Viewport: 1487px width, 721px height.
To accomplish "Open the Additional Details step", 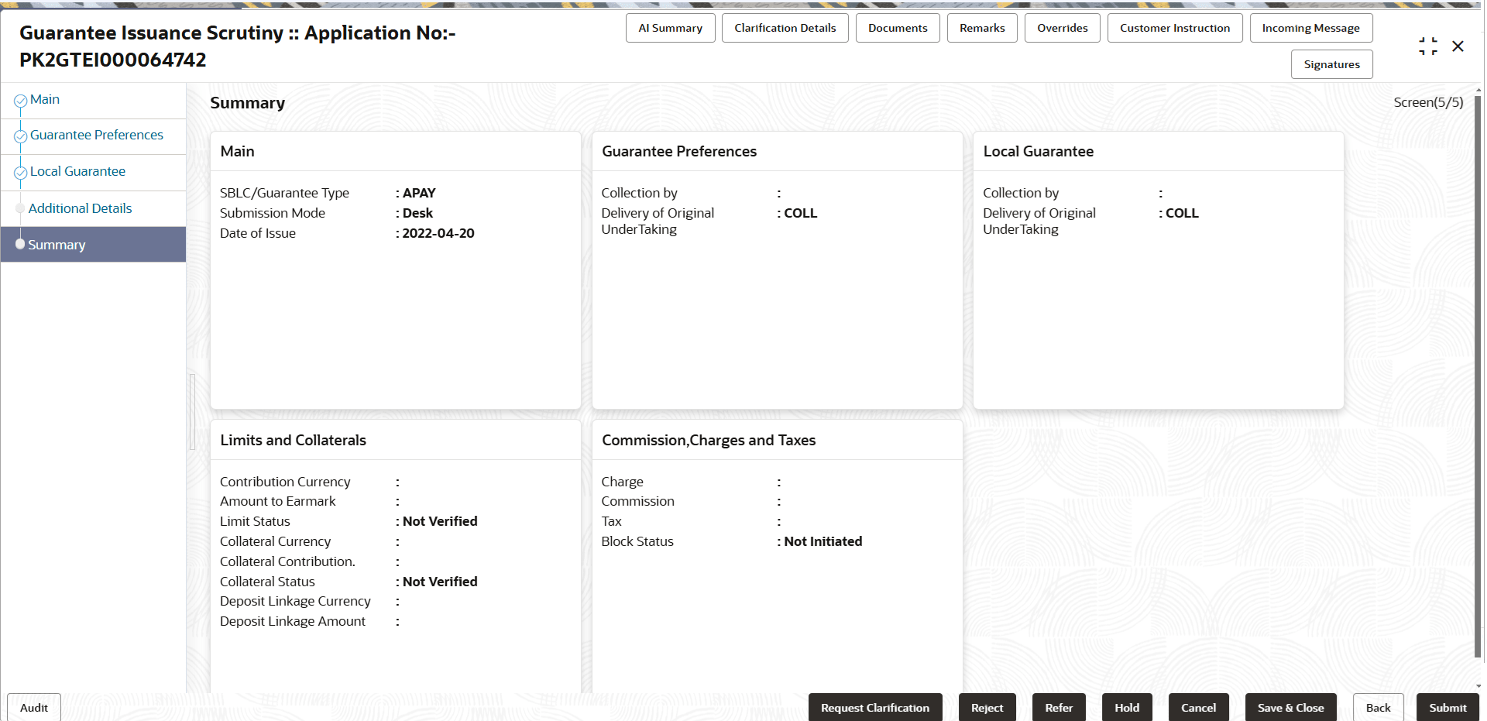I will [x=80, y=208].
